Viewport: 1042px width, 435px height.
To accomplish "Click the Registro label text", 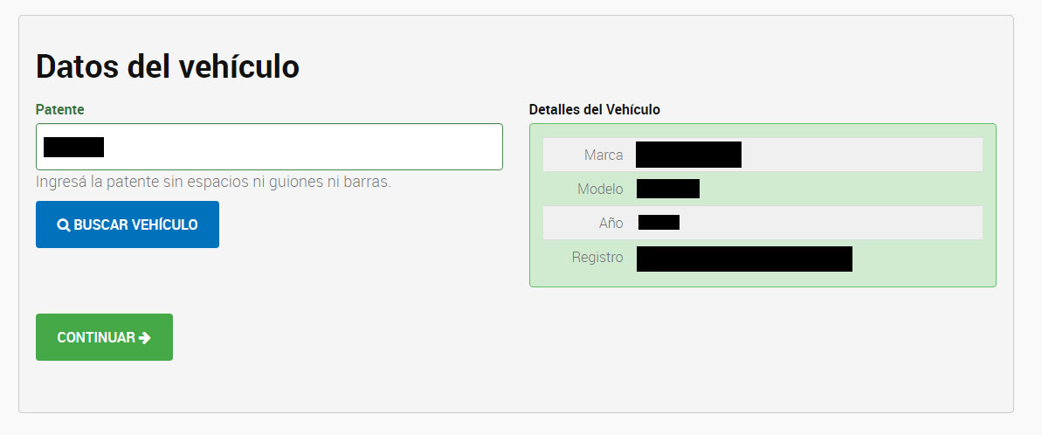I will [x=597, y=257].
